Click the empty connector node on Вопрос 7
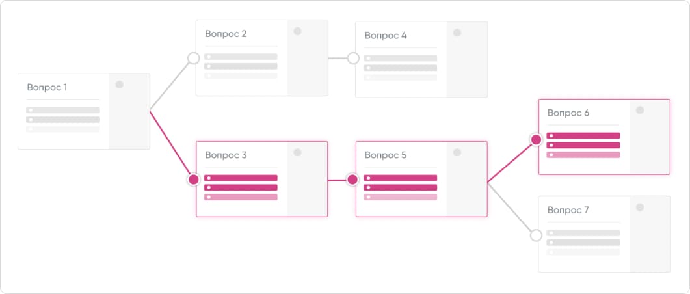This screenshot has height=294, width=690. click(x=536, y=235)
